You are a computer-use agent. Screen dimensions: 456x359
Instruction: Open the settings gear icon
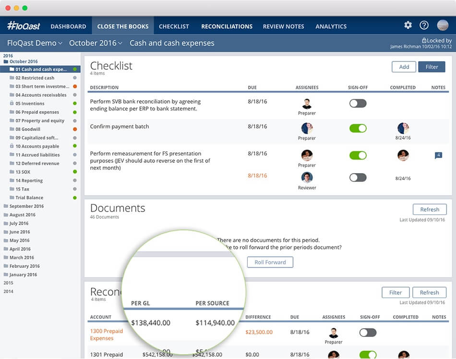pyautogui.click(x=408, y=25)
